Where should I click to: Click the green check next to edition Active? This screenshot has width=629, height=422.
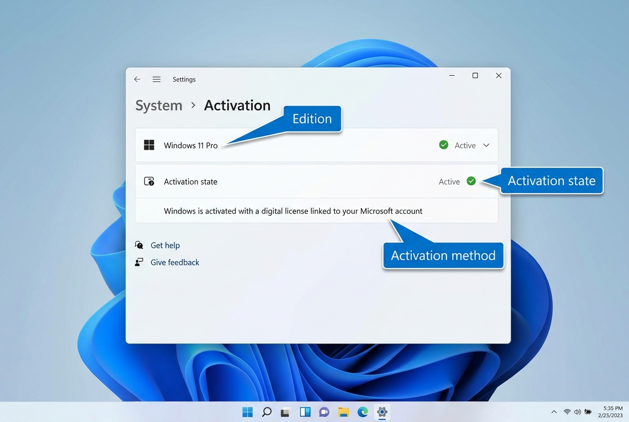pos(443,145)
